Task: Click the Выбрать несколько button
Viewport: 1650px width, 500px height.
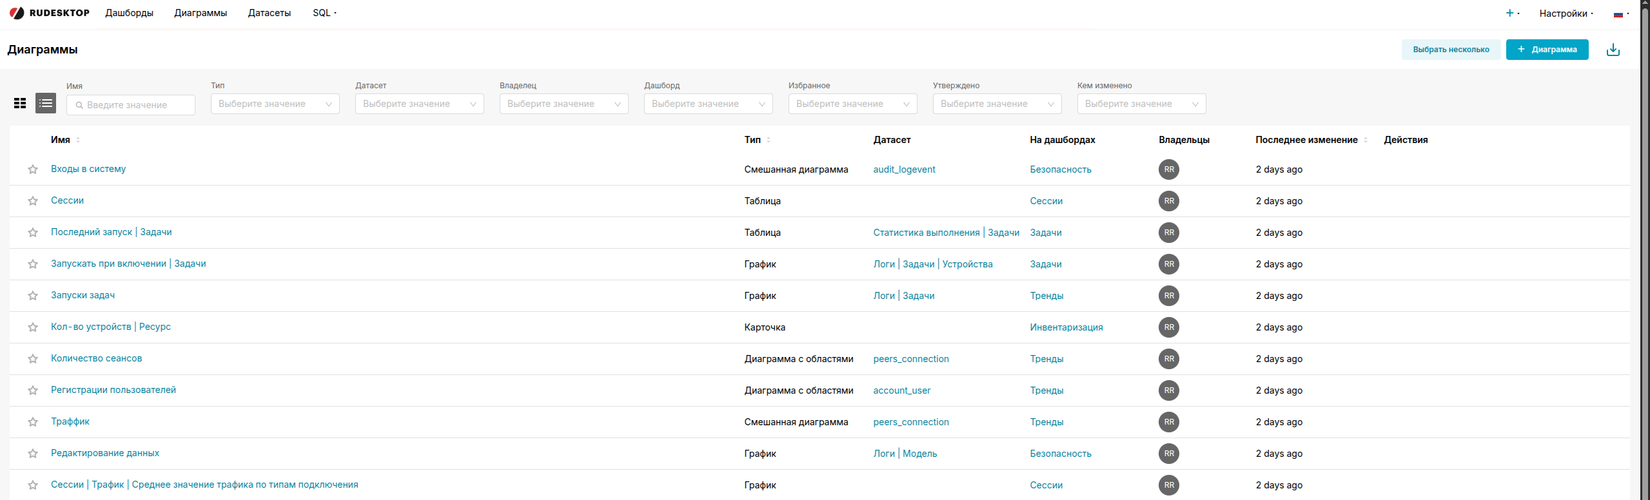Action: coord(1451,50)
